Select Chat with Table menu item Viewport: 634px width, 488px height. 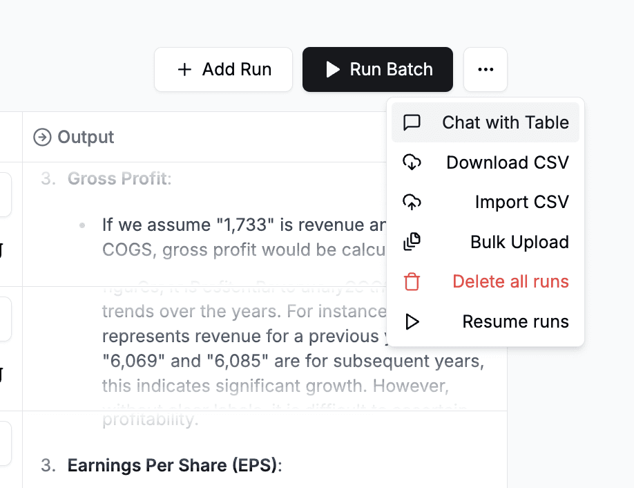point(486,122)
